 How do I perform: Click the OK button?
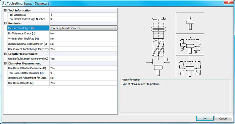(205, 118)
